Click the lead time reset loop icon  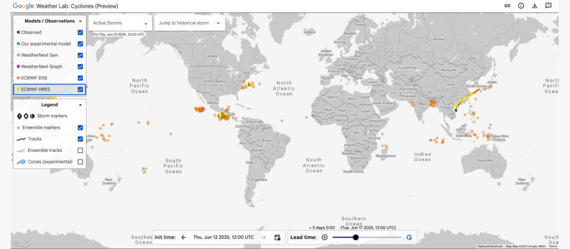(x=409, y=237)
